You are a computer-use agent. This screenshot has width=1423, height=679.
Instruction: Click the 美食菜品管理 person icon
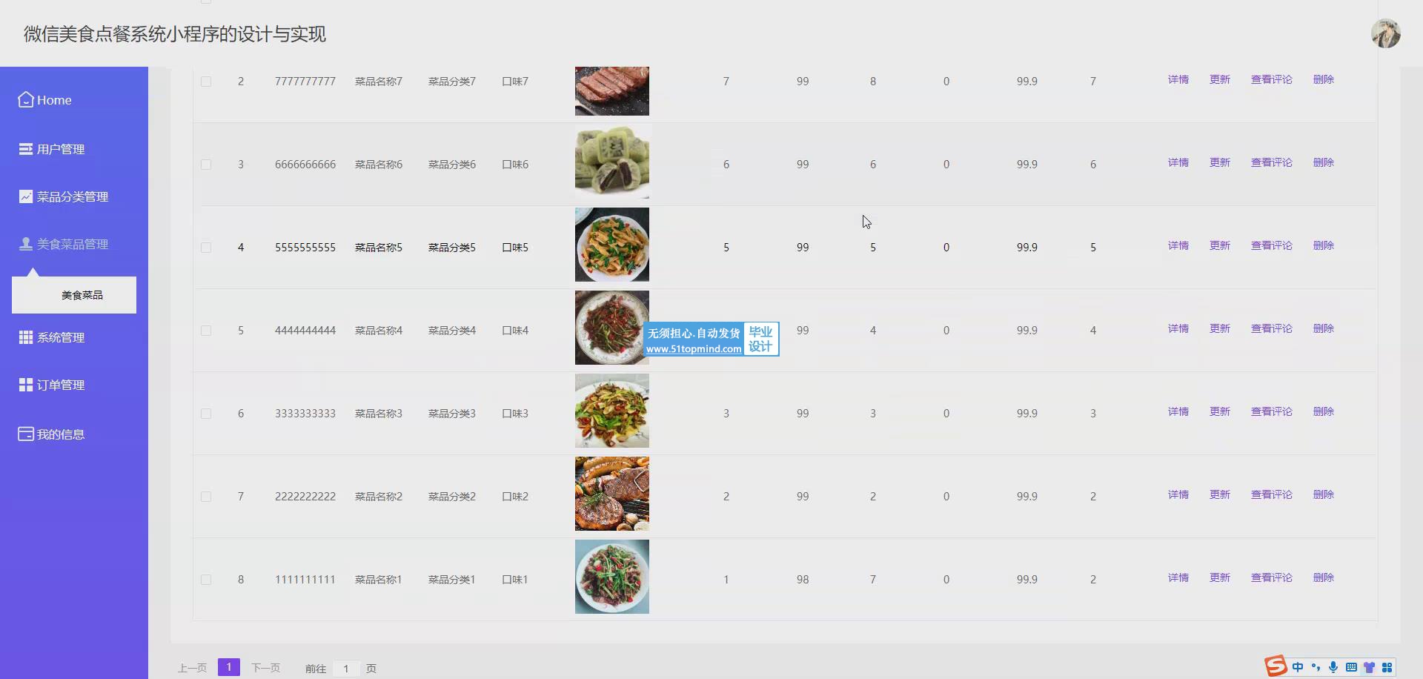(26, 244)
